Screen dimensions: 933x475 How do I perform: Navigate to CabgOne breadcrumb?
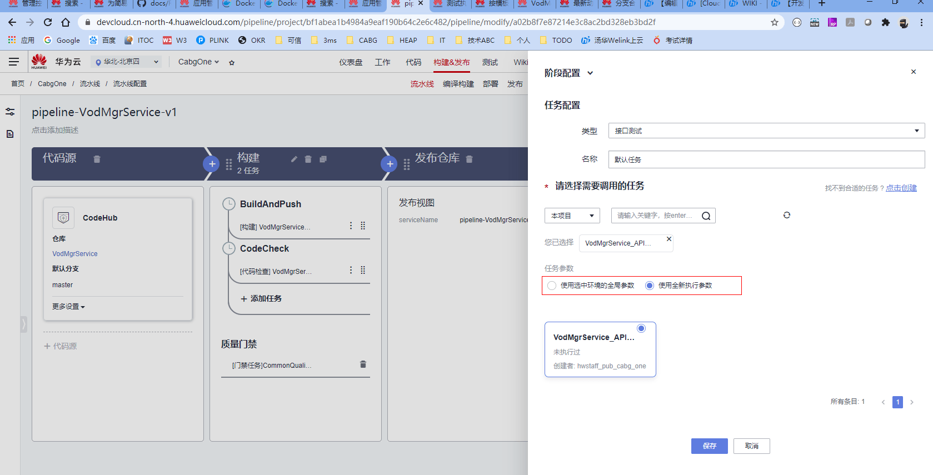pyautogui.click(x=52, y=84)
